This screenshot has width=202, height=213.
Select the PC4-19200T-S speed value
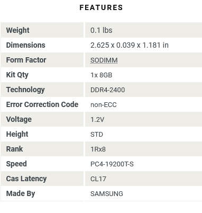coord(112,164)
